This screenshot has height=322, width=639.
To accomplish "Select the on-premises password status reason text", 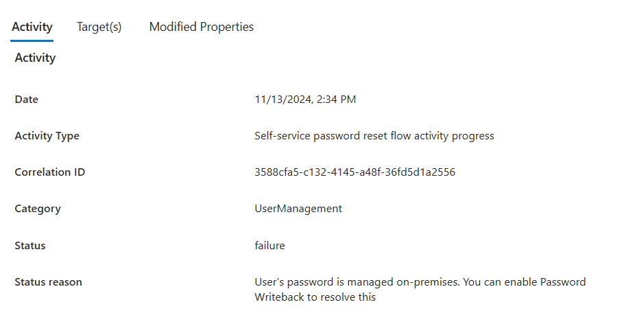I will [x=420, y=290].
